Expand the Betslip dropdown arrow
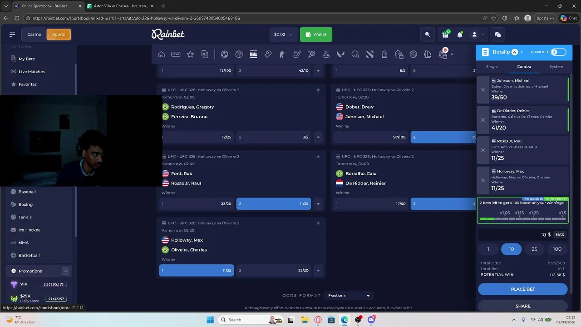 tap(522, 53)
